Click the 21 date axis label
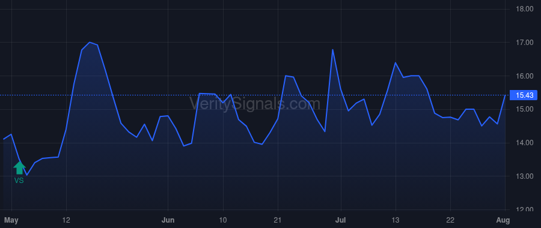The width and height of the screenshot is (541, 228). tap(278, 220)
